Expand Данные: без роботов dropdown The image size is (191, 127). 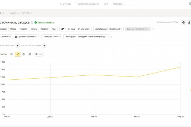[138, 29]
